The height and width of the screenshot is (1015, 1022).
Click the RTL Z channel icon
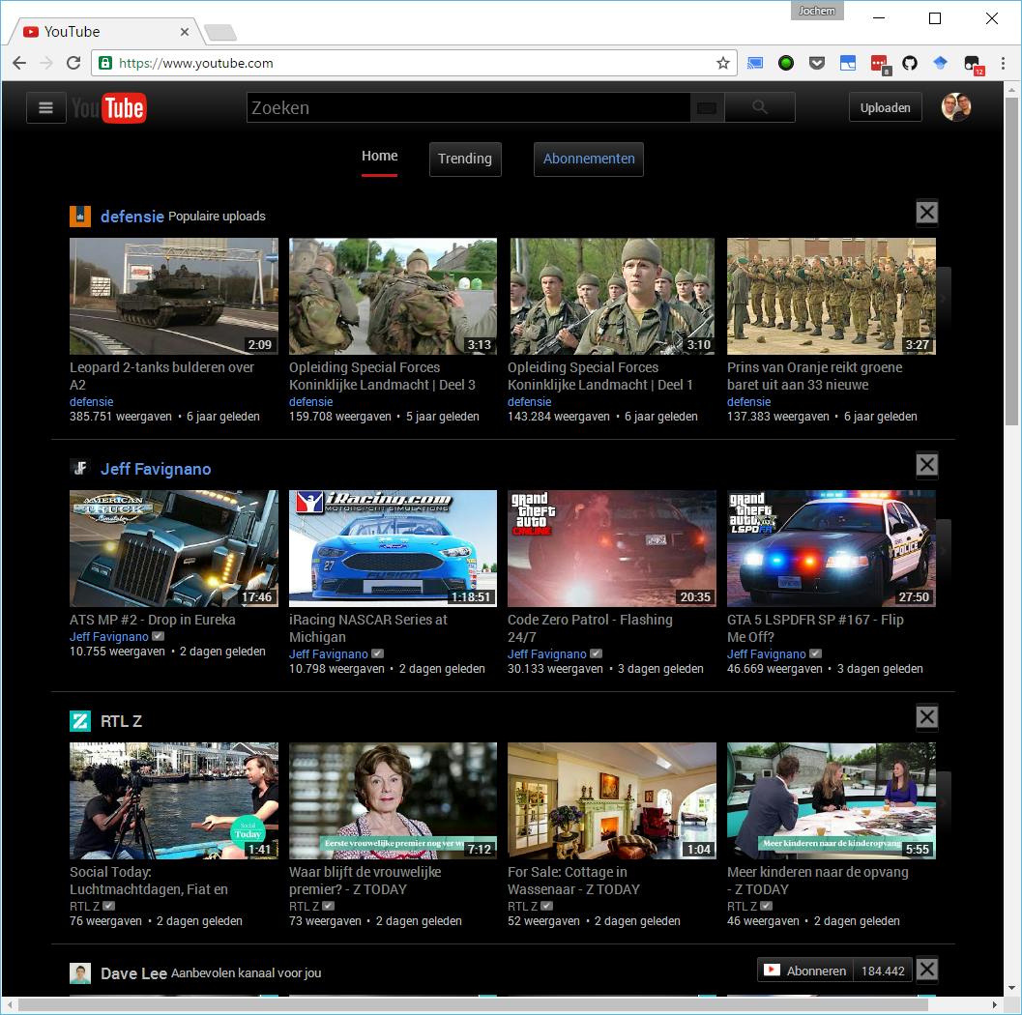pyautogui.click(x=80, y=720)
